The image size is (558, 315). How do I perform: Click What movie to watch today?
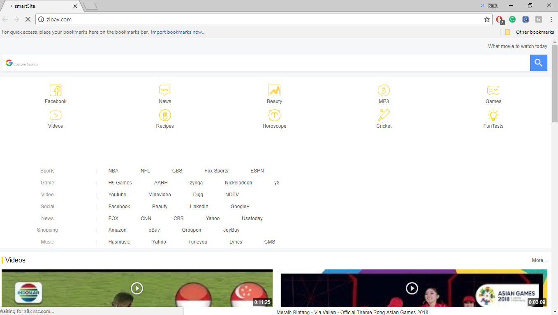click(x=518, y=46)
